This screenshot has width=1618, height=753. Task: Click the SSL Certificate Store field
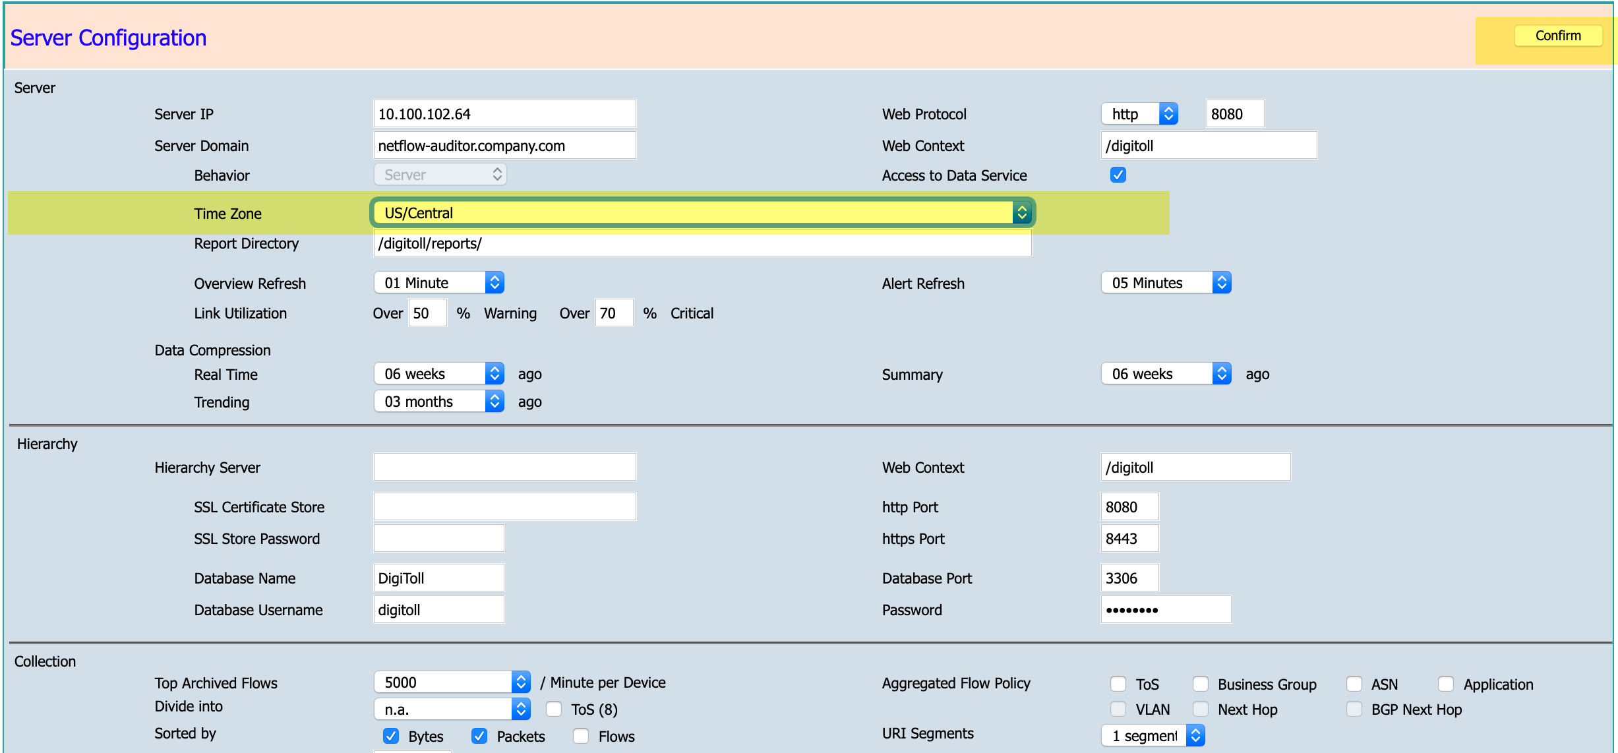click(504, 506)
